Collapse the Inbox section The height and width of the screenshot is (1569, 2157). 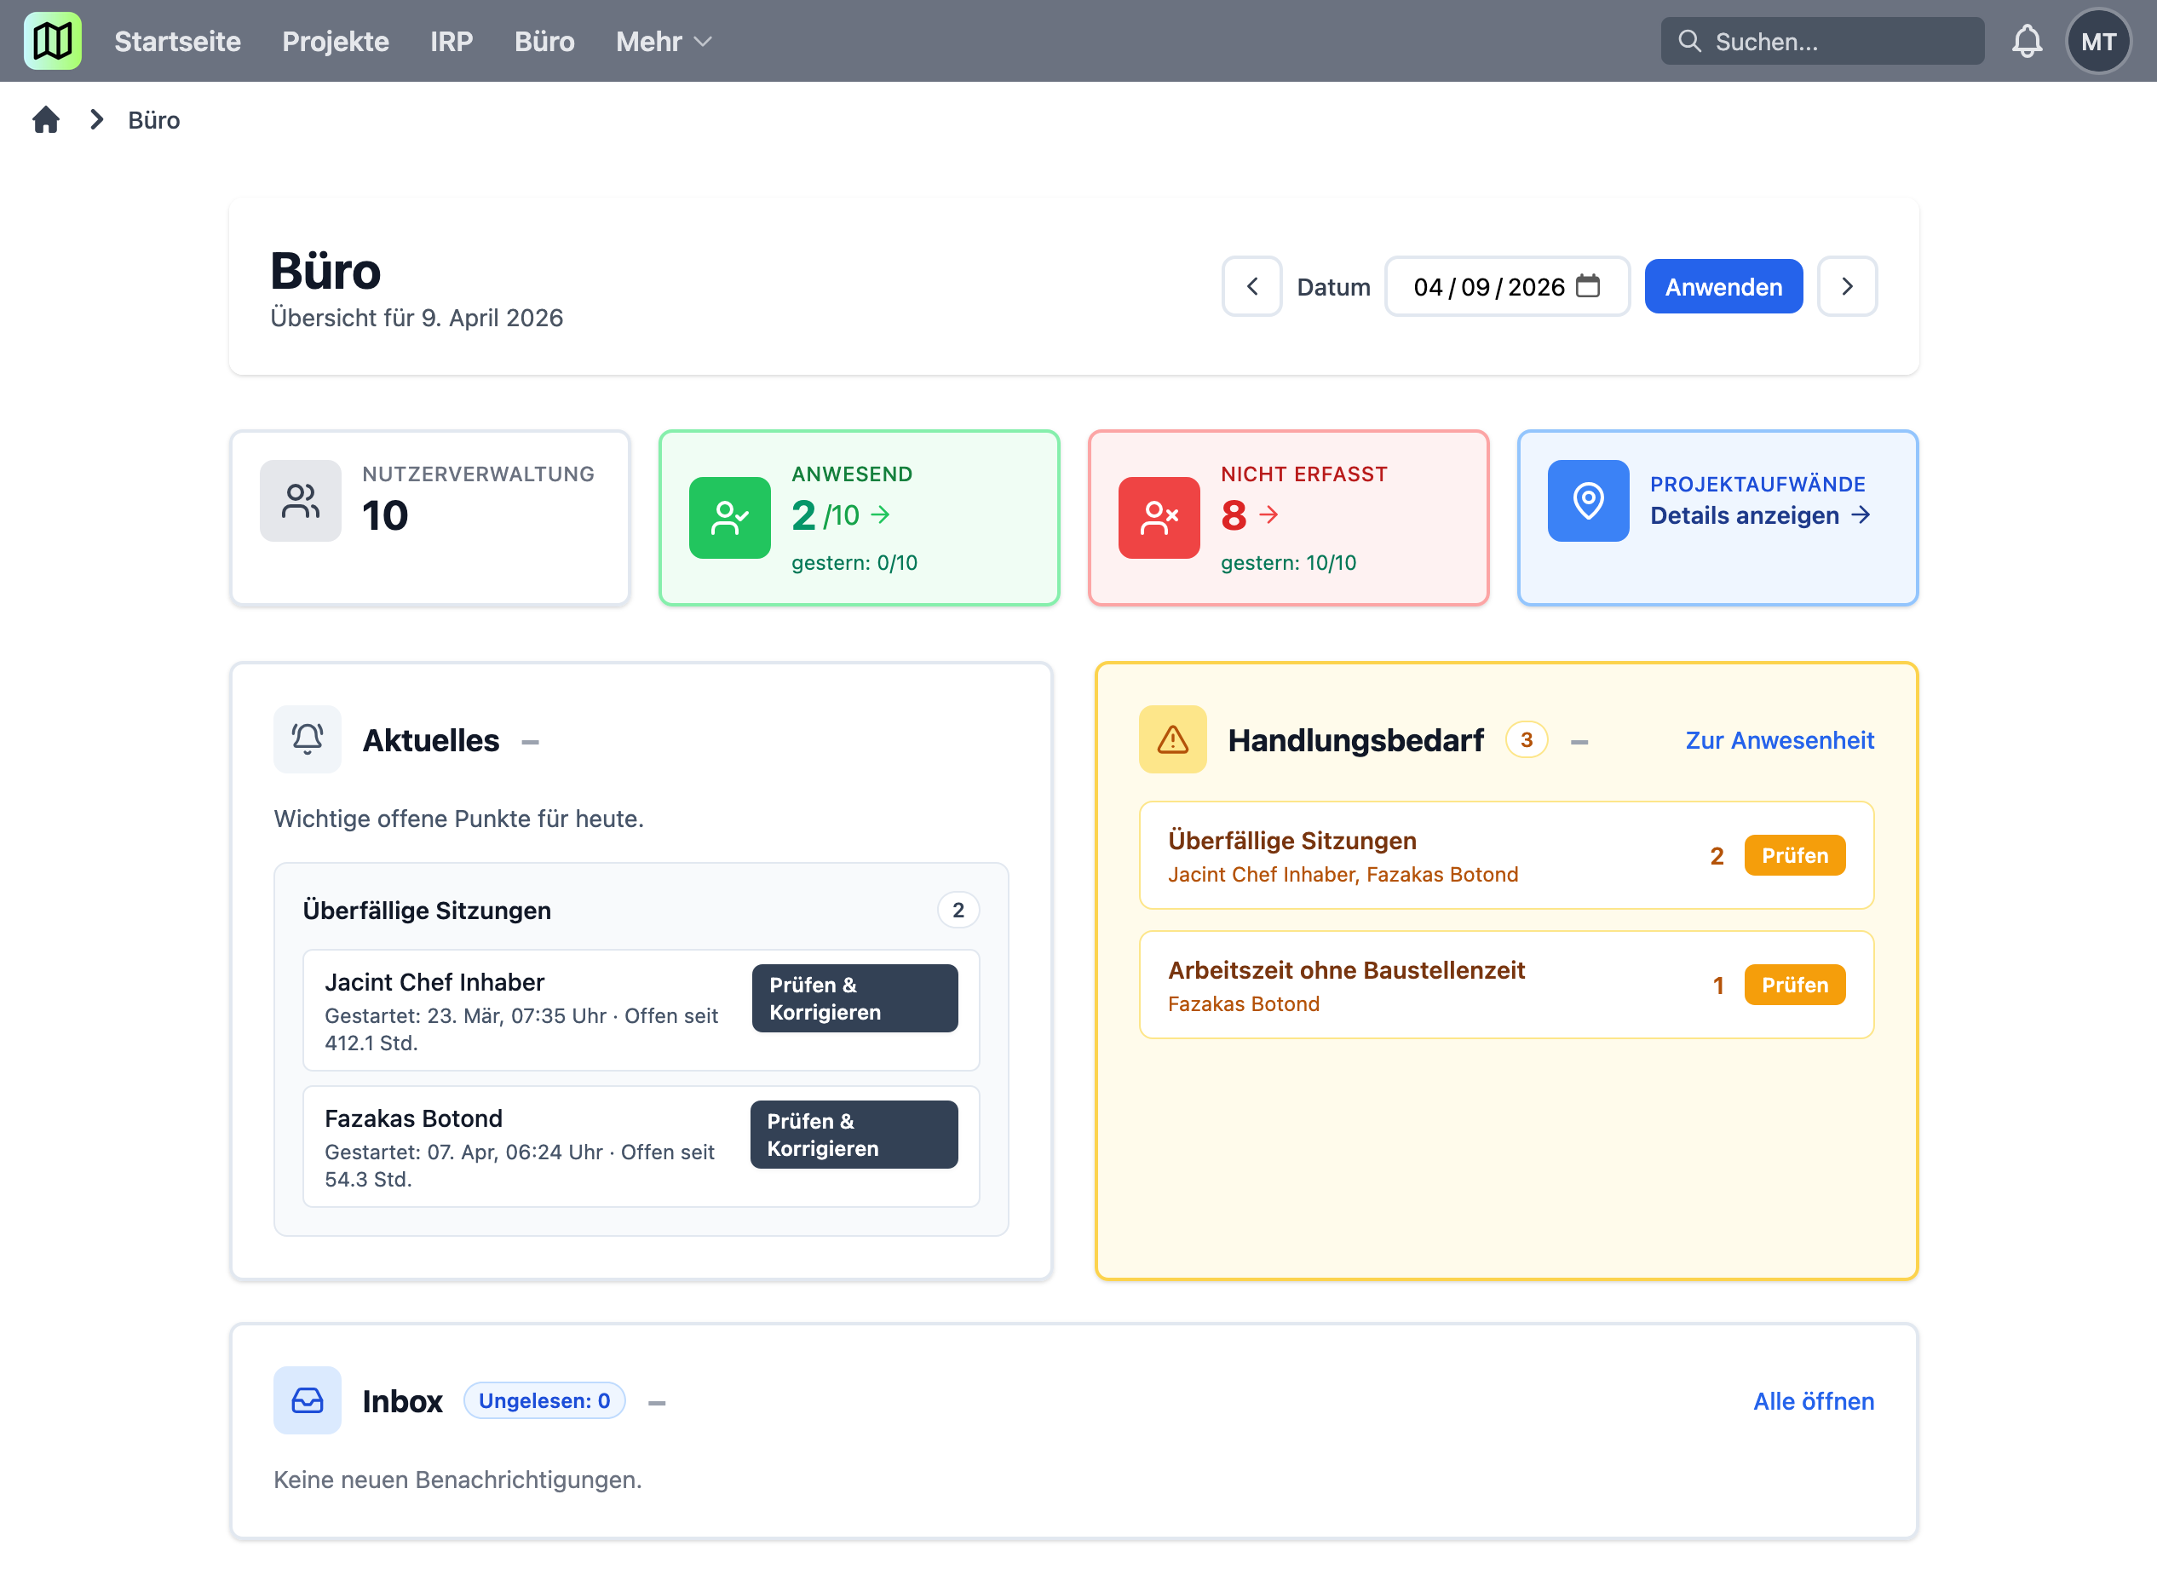pyautogui.click(x=656, y=1403)
